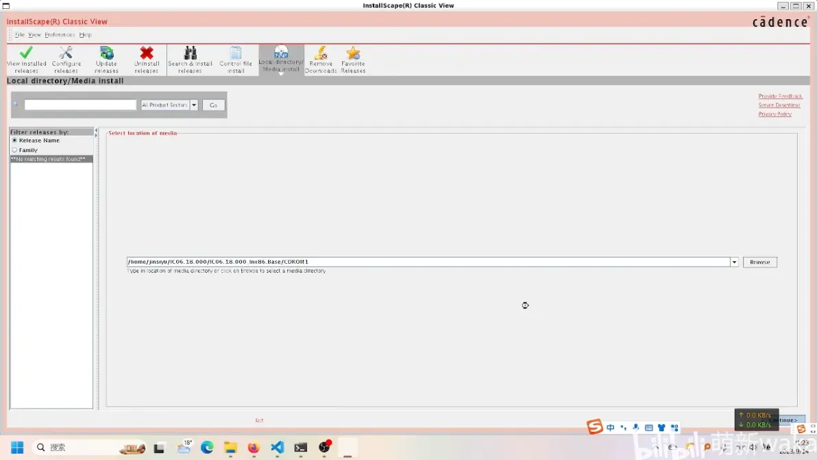This screenshot has height=460, width=817.
Task: Open the Privacy Policy link
Action: point(775,114)
